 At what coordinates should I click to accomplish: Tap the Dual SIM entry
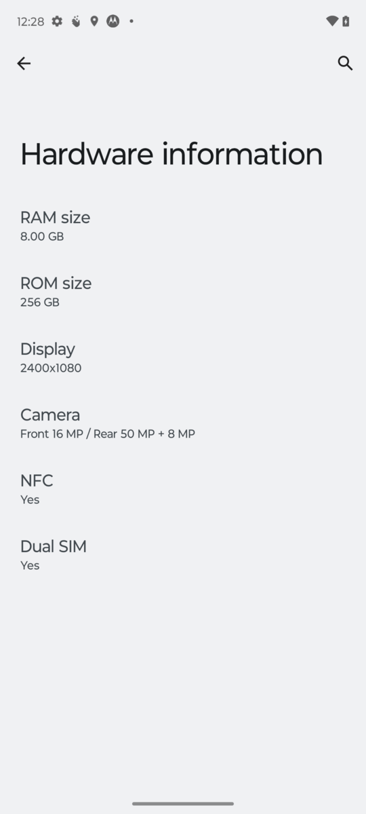pyautogui.click(x=183, y=555)
